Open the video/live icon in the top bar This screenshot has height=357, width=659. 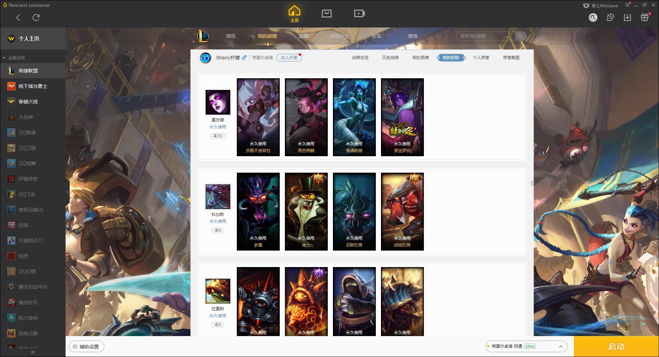[359, 13]
